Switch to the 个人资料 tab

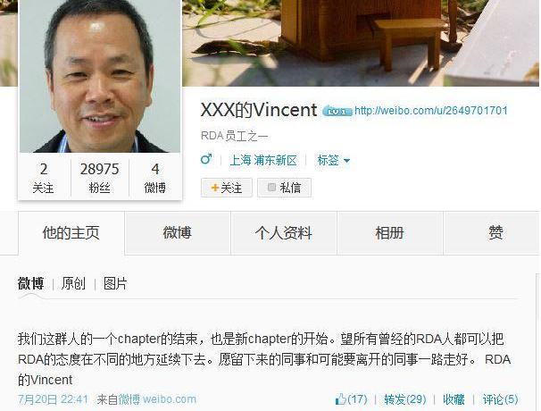click(x=284, y=233)
